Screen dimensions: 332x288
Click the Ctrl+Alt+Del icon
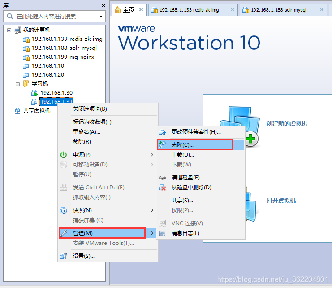tap(64, 188)
